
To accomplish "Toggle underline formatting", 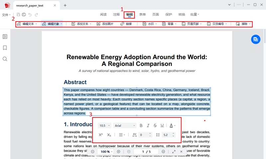I will click(x=162, y=125).
